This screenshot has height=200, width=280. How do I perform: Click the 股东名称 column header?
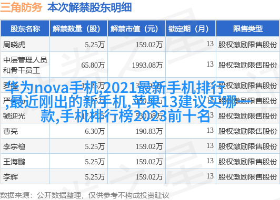pos(25,28)
